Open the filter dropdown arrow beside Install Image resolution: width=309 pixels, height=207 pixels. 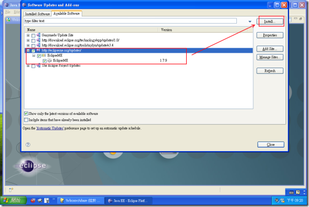click(x=250, y=22)
